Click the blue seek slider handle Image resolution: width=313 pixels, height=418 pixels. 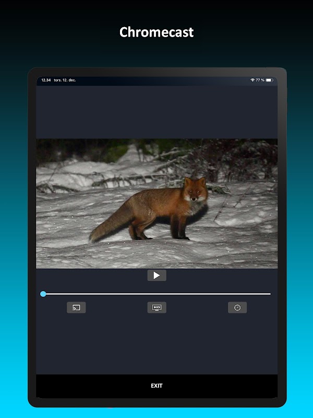point(43,294)
